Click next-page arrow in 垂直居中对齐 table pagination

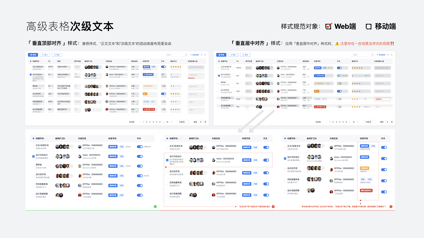point(358,122)
